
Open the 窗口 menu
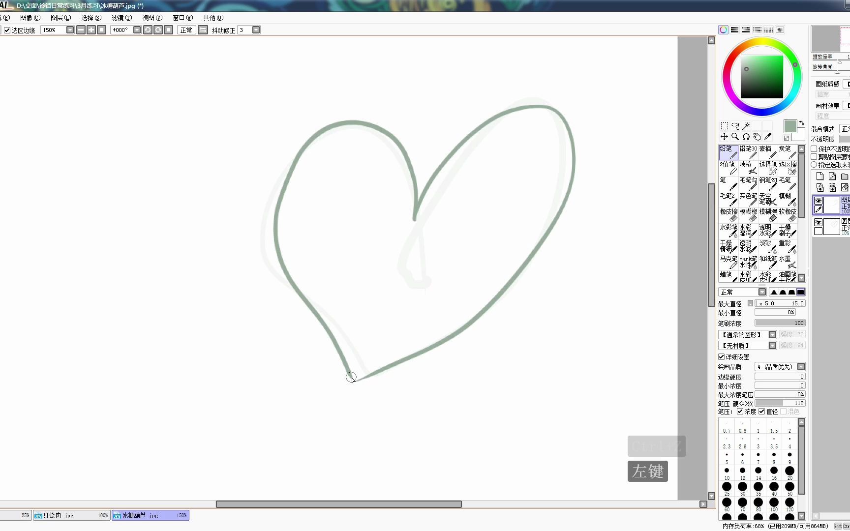(183, 18)
